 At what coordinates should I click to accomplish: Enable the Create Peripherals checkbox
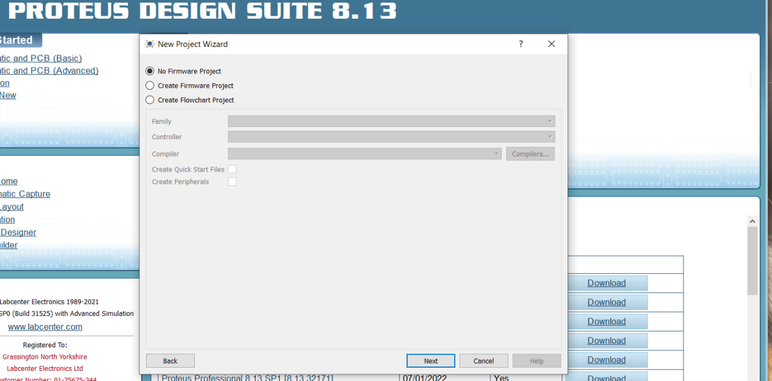(x=232, y=182)
